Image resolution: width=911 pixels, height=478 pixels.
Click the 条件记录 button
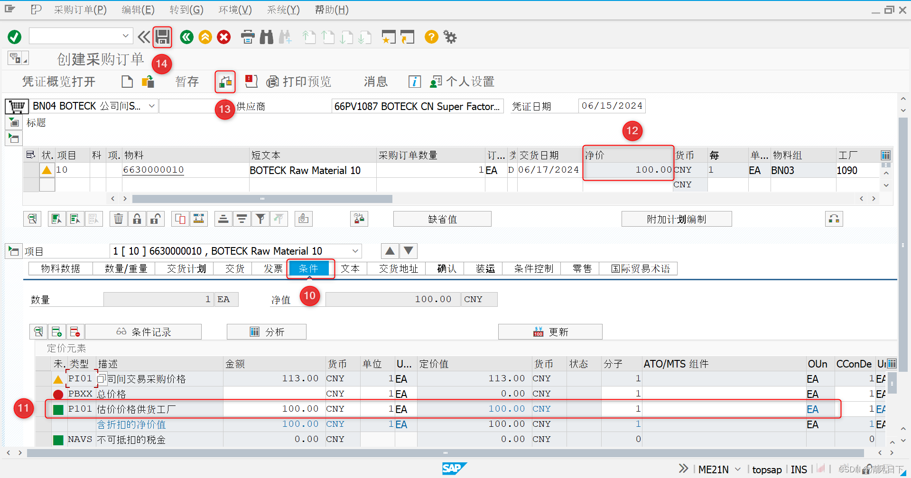pyautogui.click(x=143, y=331)
